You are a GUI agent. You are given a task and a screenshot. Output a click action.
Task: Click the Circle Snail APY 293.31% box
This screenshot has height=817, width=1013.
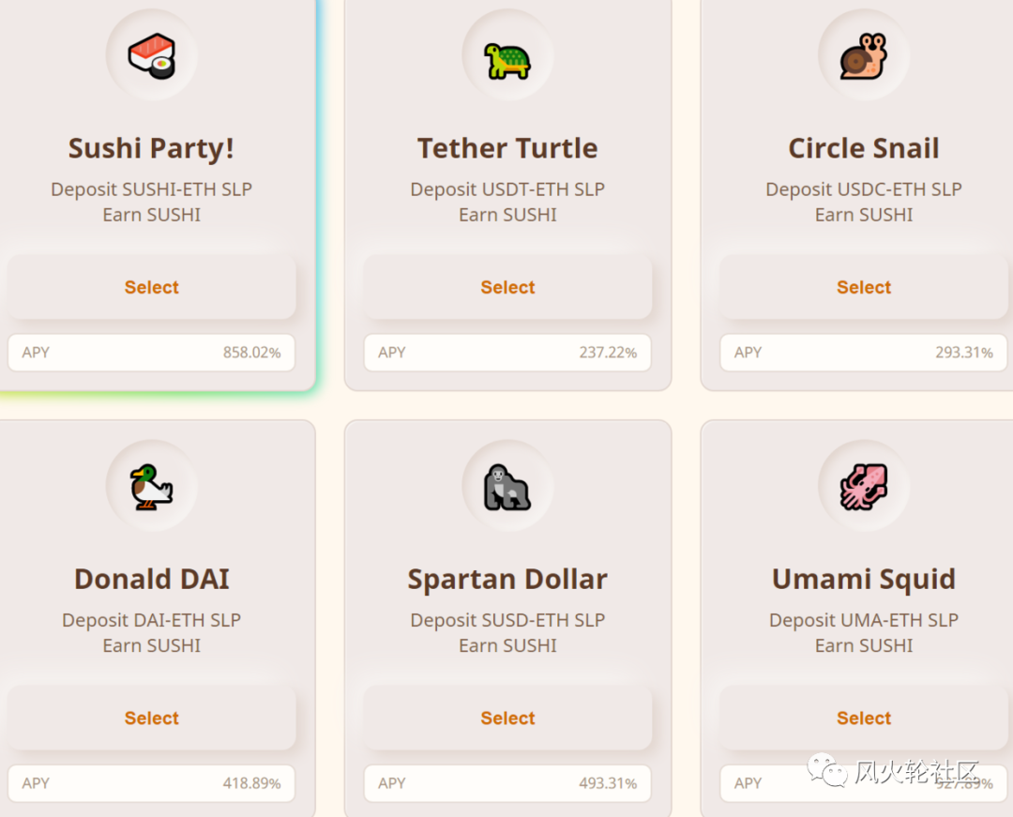(864, 353)
